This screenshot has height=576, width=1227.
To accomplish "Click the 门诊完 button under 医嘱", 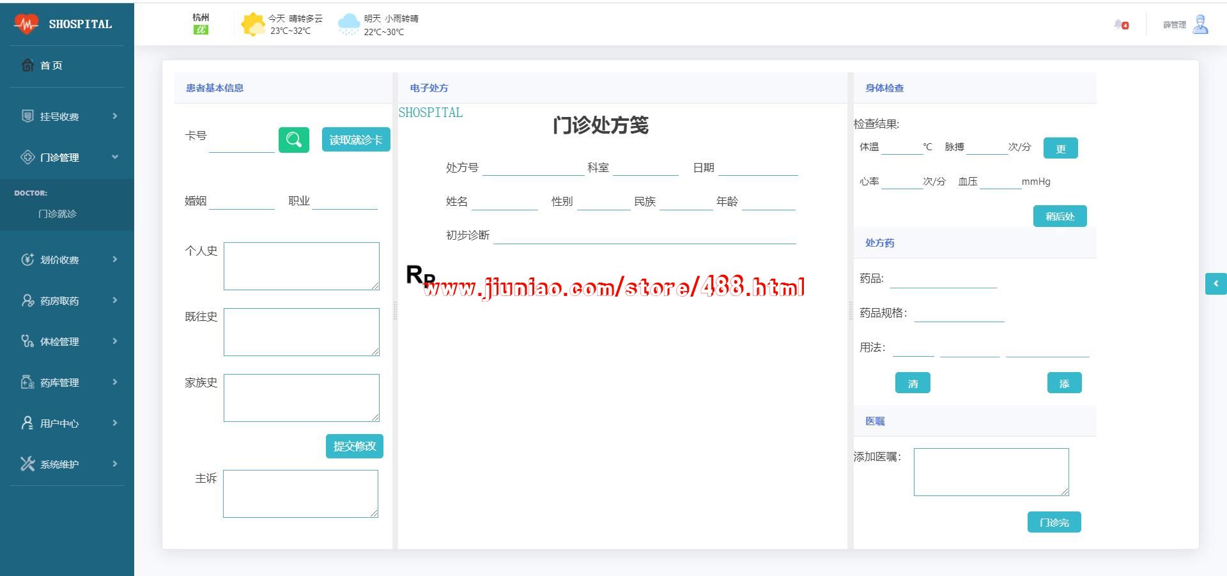I will point(1054,522).
